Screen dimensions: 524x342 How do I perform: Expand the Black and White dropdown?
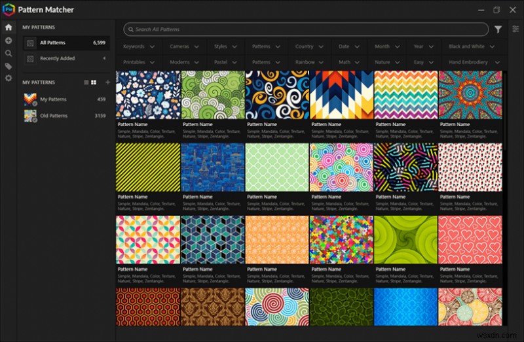(x=472, y=47)
